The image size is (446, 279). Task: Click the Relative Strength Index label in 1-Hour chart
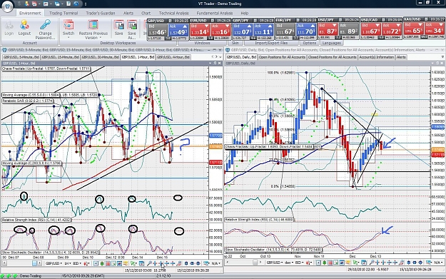coord(36,220)
